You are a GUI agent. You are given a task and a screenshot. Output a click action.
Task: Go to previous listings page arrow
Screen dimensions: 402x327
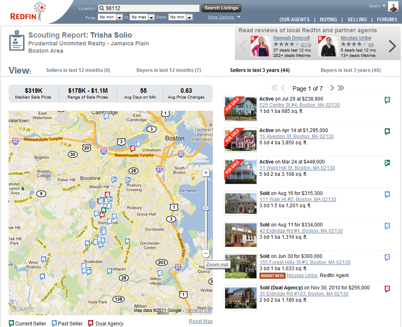pyautogui.click(x=283, y=88)
